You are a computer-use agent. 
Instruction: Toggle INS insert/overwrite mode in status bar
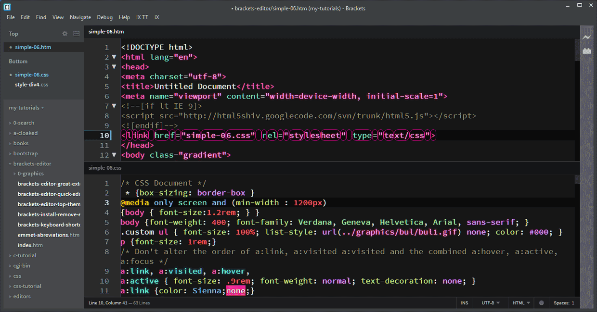[464, 303]
